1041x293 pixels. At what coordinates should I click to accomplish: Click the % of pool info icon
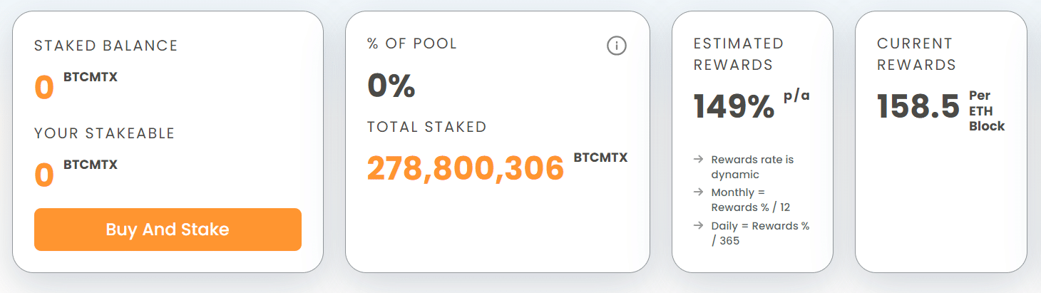click(616, 46)
